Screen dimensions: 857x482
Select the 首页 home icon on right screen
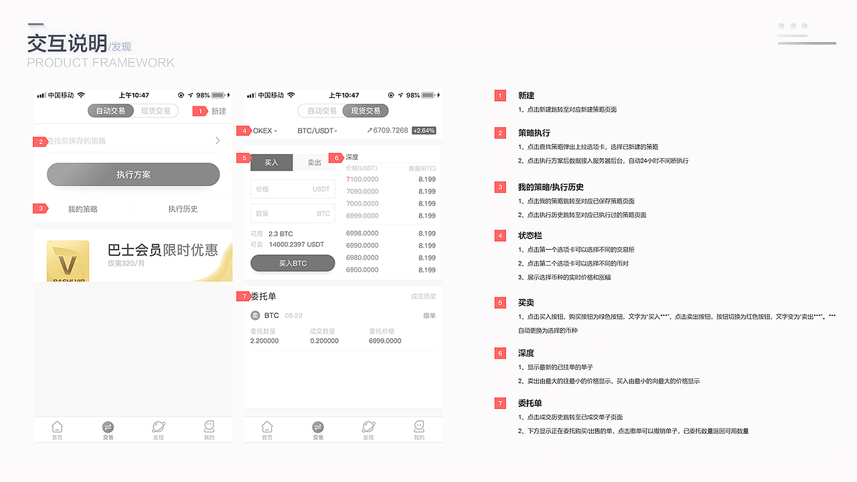(266, 426)
